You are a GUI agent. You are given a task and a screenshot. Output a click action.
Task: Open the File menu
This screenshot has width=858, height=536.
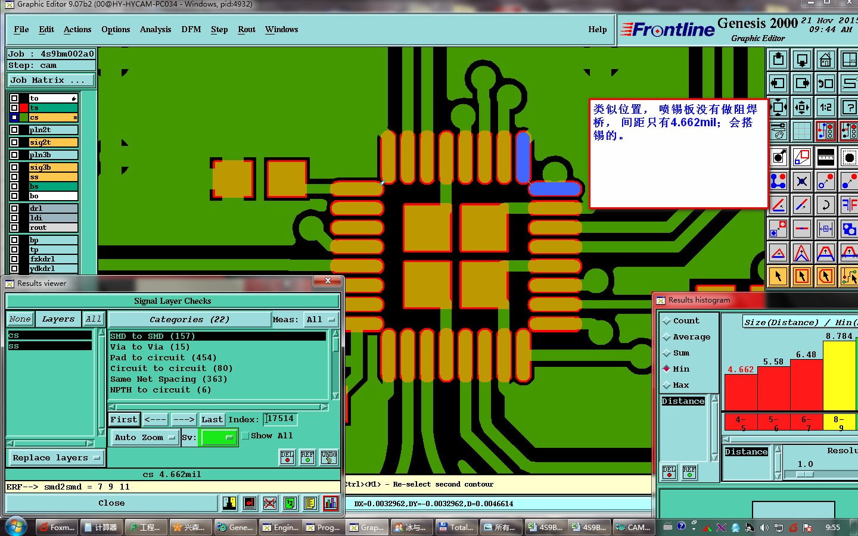[x=21, y=29]
